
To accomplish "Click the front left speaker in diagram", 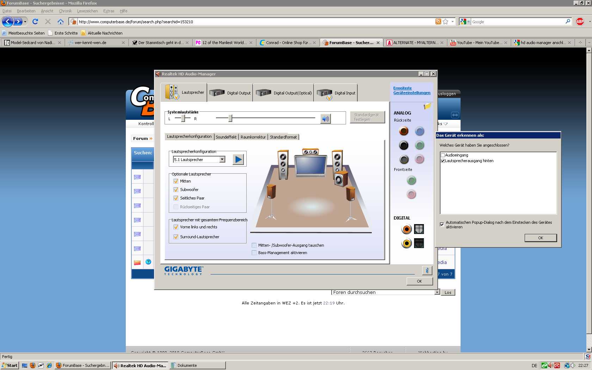I will click(x=283, y=165).
